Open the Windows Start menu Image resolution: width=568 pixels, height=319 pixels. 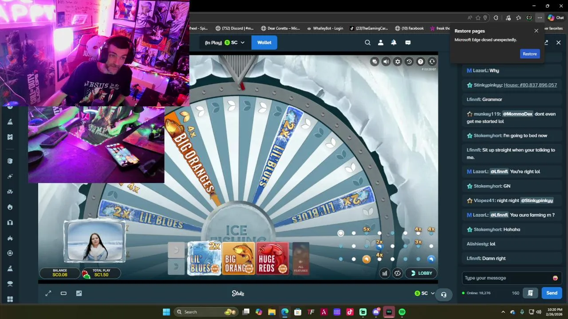pos(166,312)
